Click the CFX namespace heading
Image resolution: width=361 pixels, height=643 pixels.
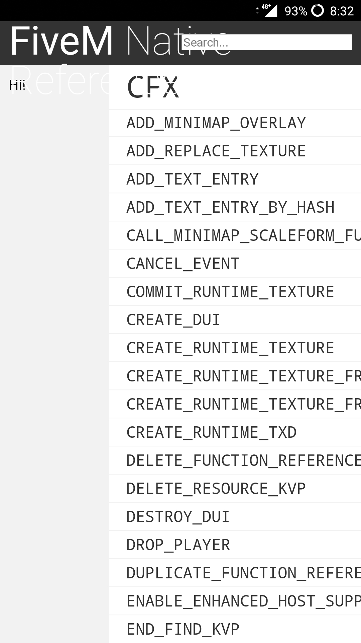click(153, 87)
